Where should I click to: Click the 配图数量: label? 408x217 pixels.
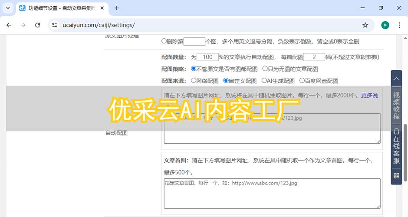(x=174, y=57)
